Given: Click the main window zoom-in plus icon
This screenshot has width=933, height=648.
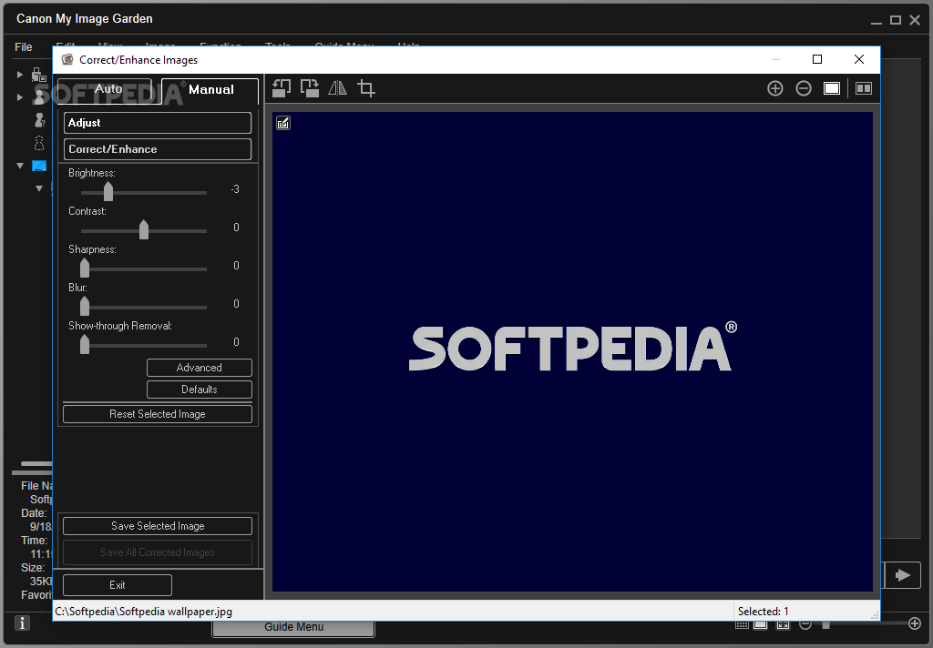Looking at the screenshot, I should click(x=915, y=623).
